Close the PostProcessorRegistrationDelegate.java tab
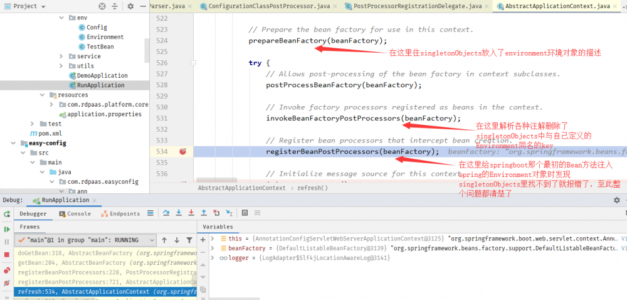 tap(487, 6)
